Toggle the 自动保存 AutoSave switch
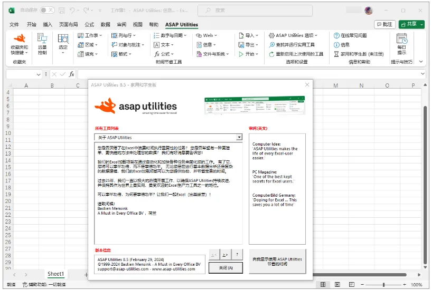This screenshot has height=290, width=431. coord(47,10)
